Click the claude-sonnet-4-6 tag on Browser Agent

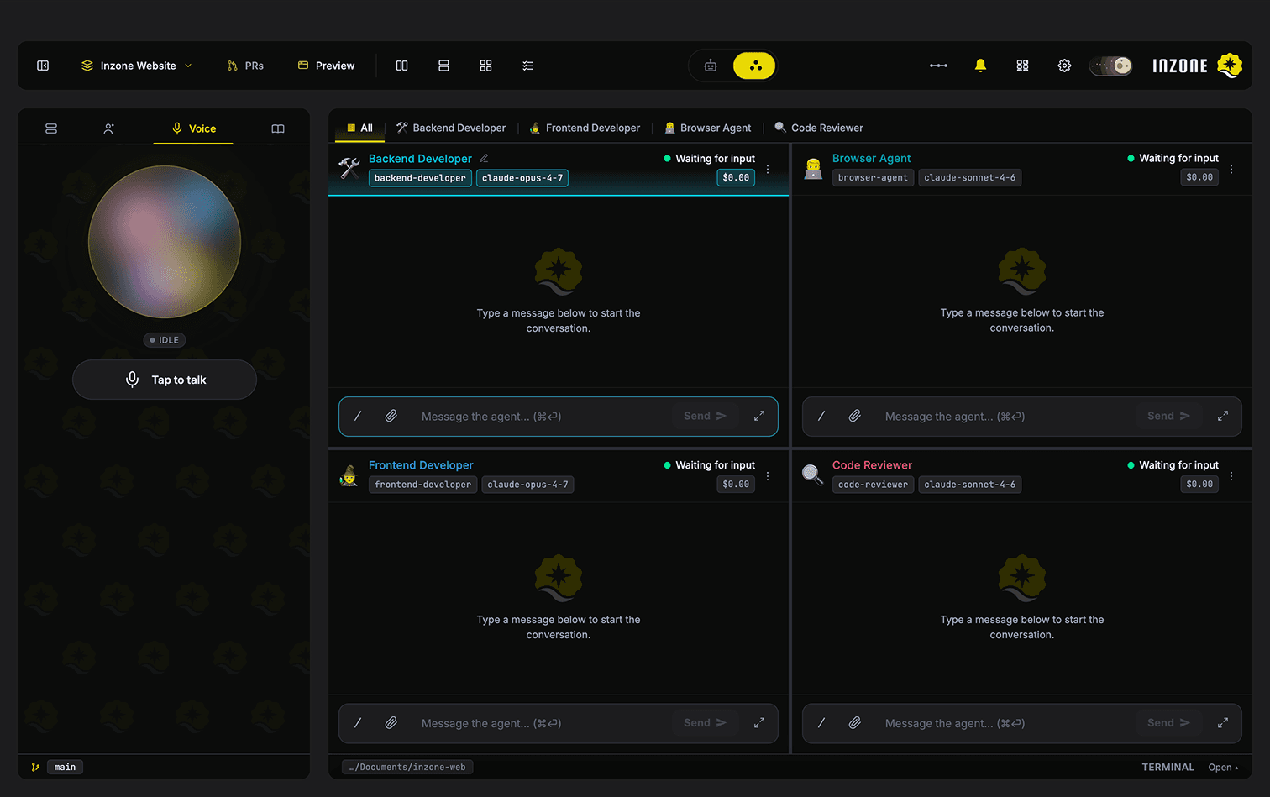click(970, 178)
